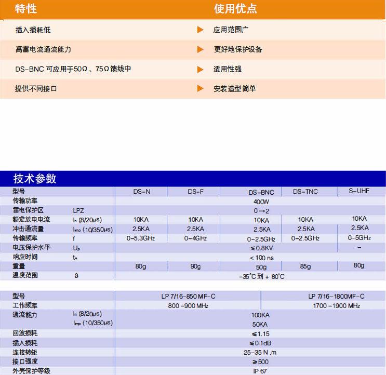Click the 50KA current capacity value
The width and height of the screenshot is (386, 375).
(260, 325)
